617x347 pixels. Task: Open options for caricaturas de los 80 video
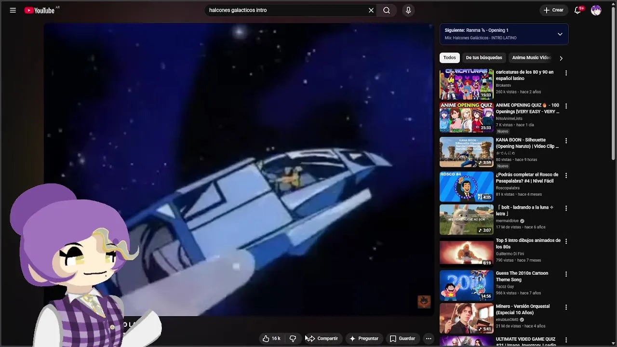566,73
